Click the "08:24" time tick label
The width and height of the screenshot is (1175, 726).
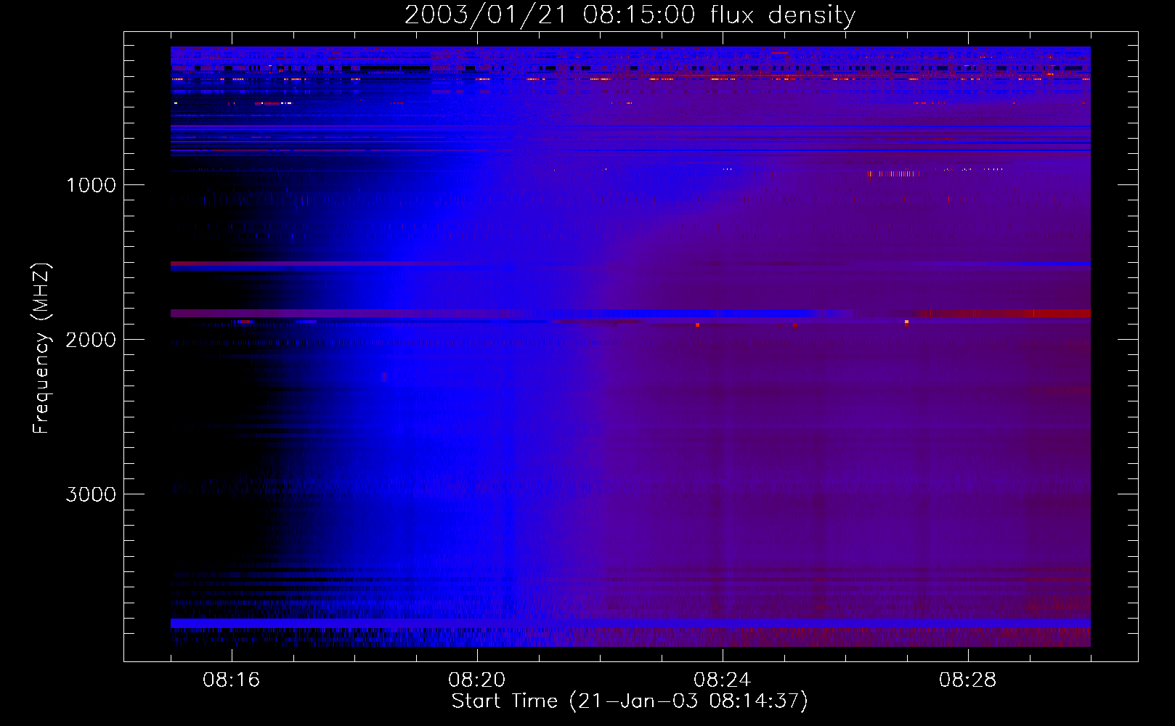pos(723,680)
